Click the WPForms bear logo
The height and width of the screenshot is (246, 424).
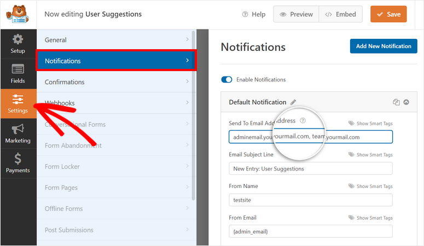pos(18,15)
